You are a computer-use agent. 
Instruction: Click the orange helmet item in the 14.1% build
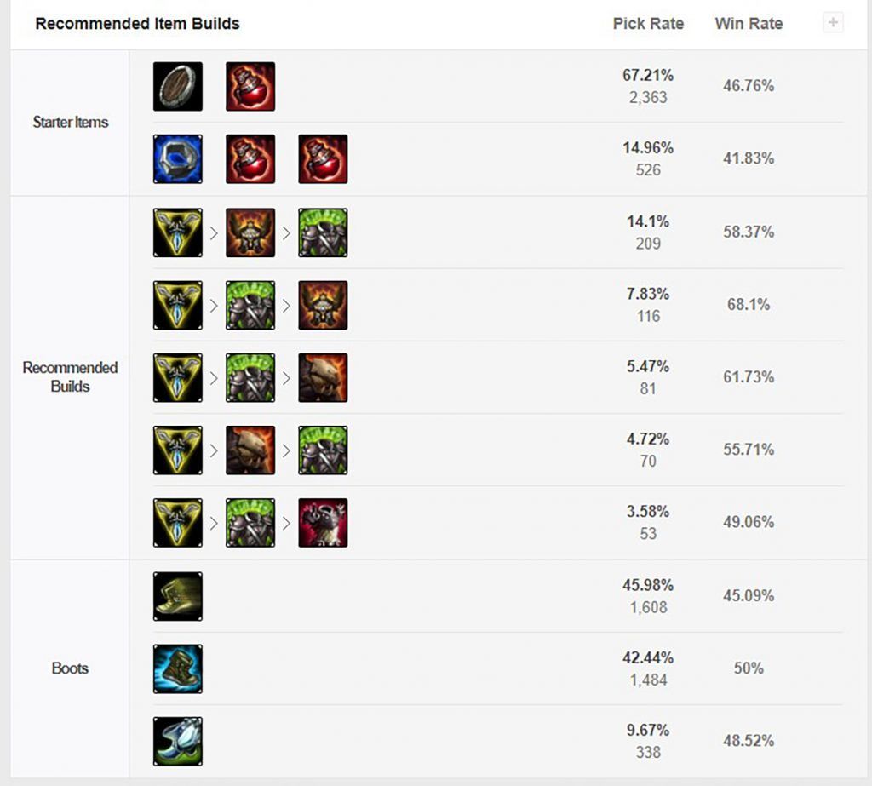(x=250, y=232)
